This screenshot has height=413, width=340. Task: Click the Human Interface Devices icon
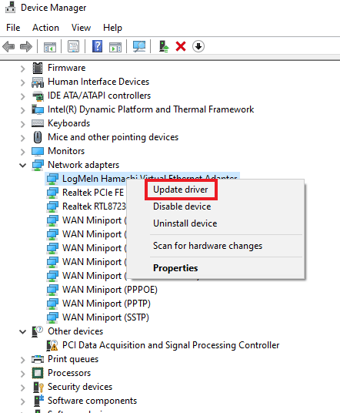pos(38,82)
